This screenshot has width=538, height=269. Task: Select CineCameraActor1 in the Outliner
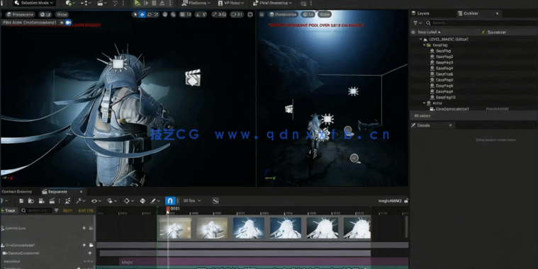[x=452, y=109]
